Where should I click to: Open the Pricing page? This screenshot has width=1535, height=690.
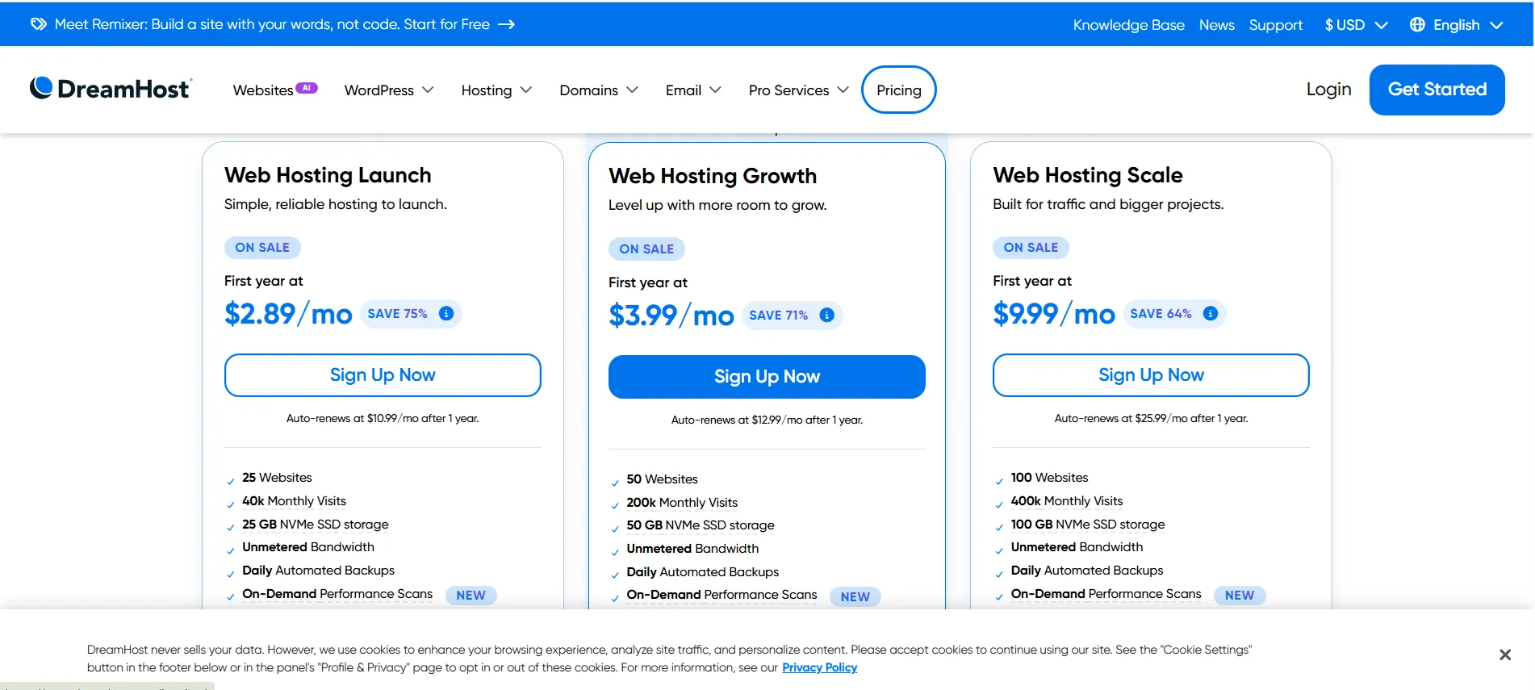[899, 90]
